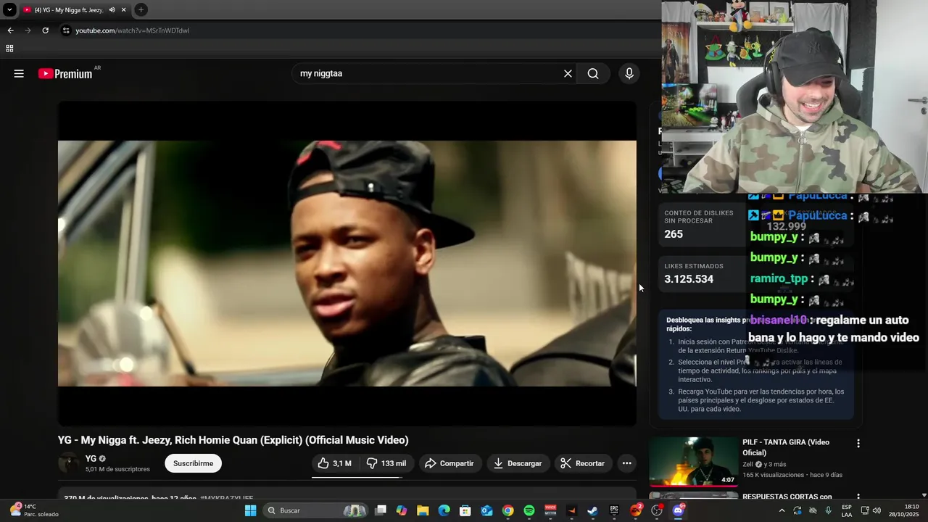928x522 pixels.
Task: Open PILF - TANTA GIRA video thumbnail
Action: point(692,461)
